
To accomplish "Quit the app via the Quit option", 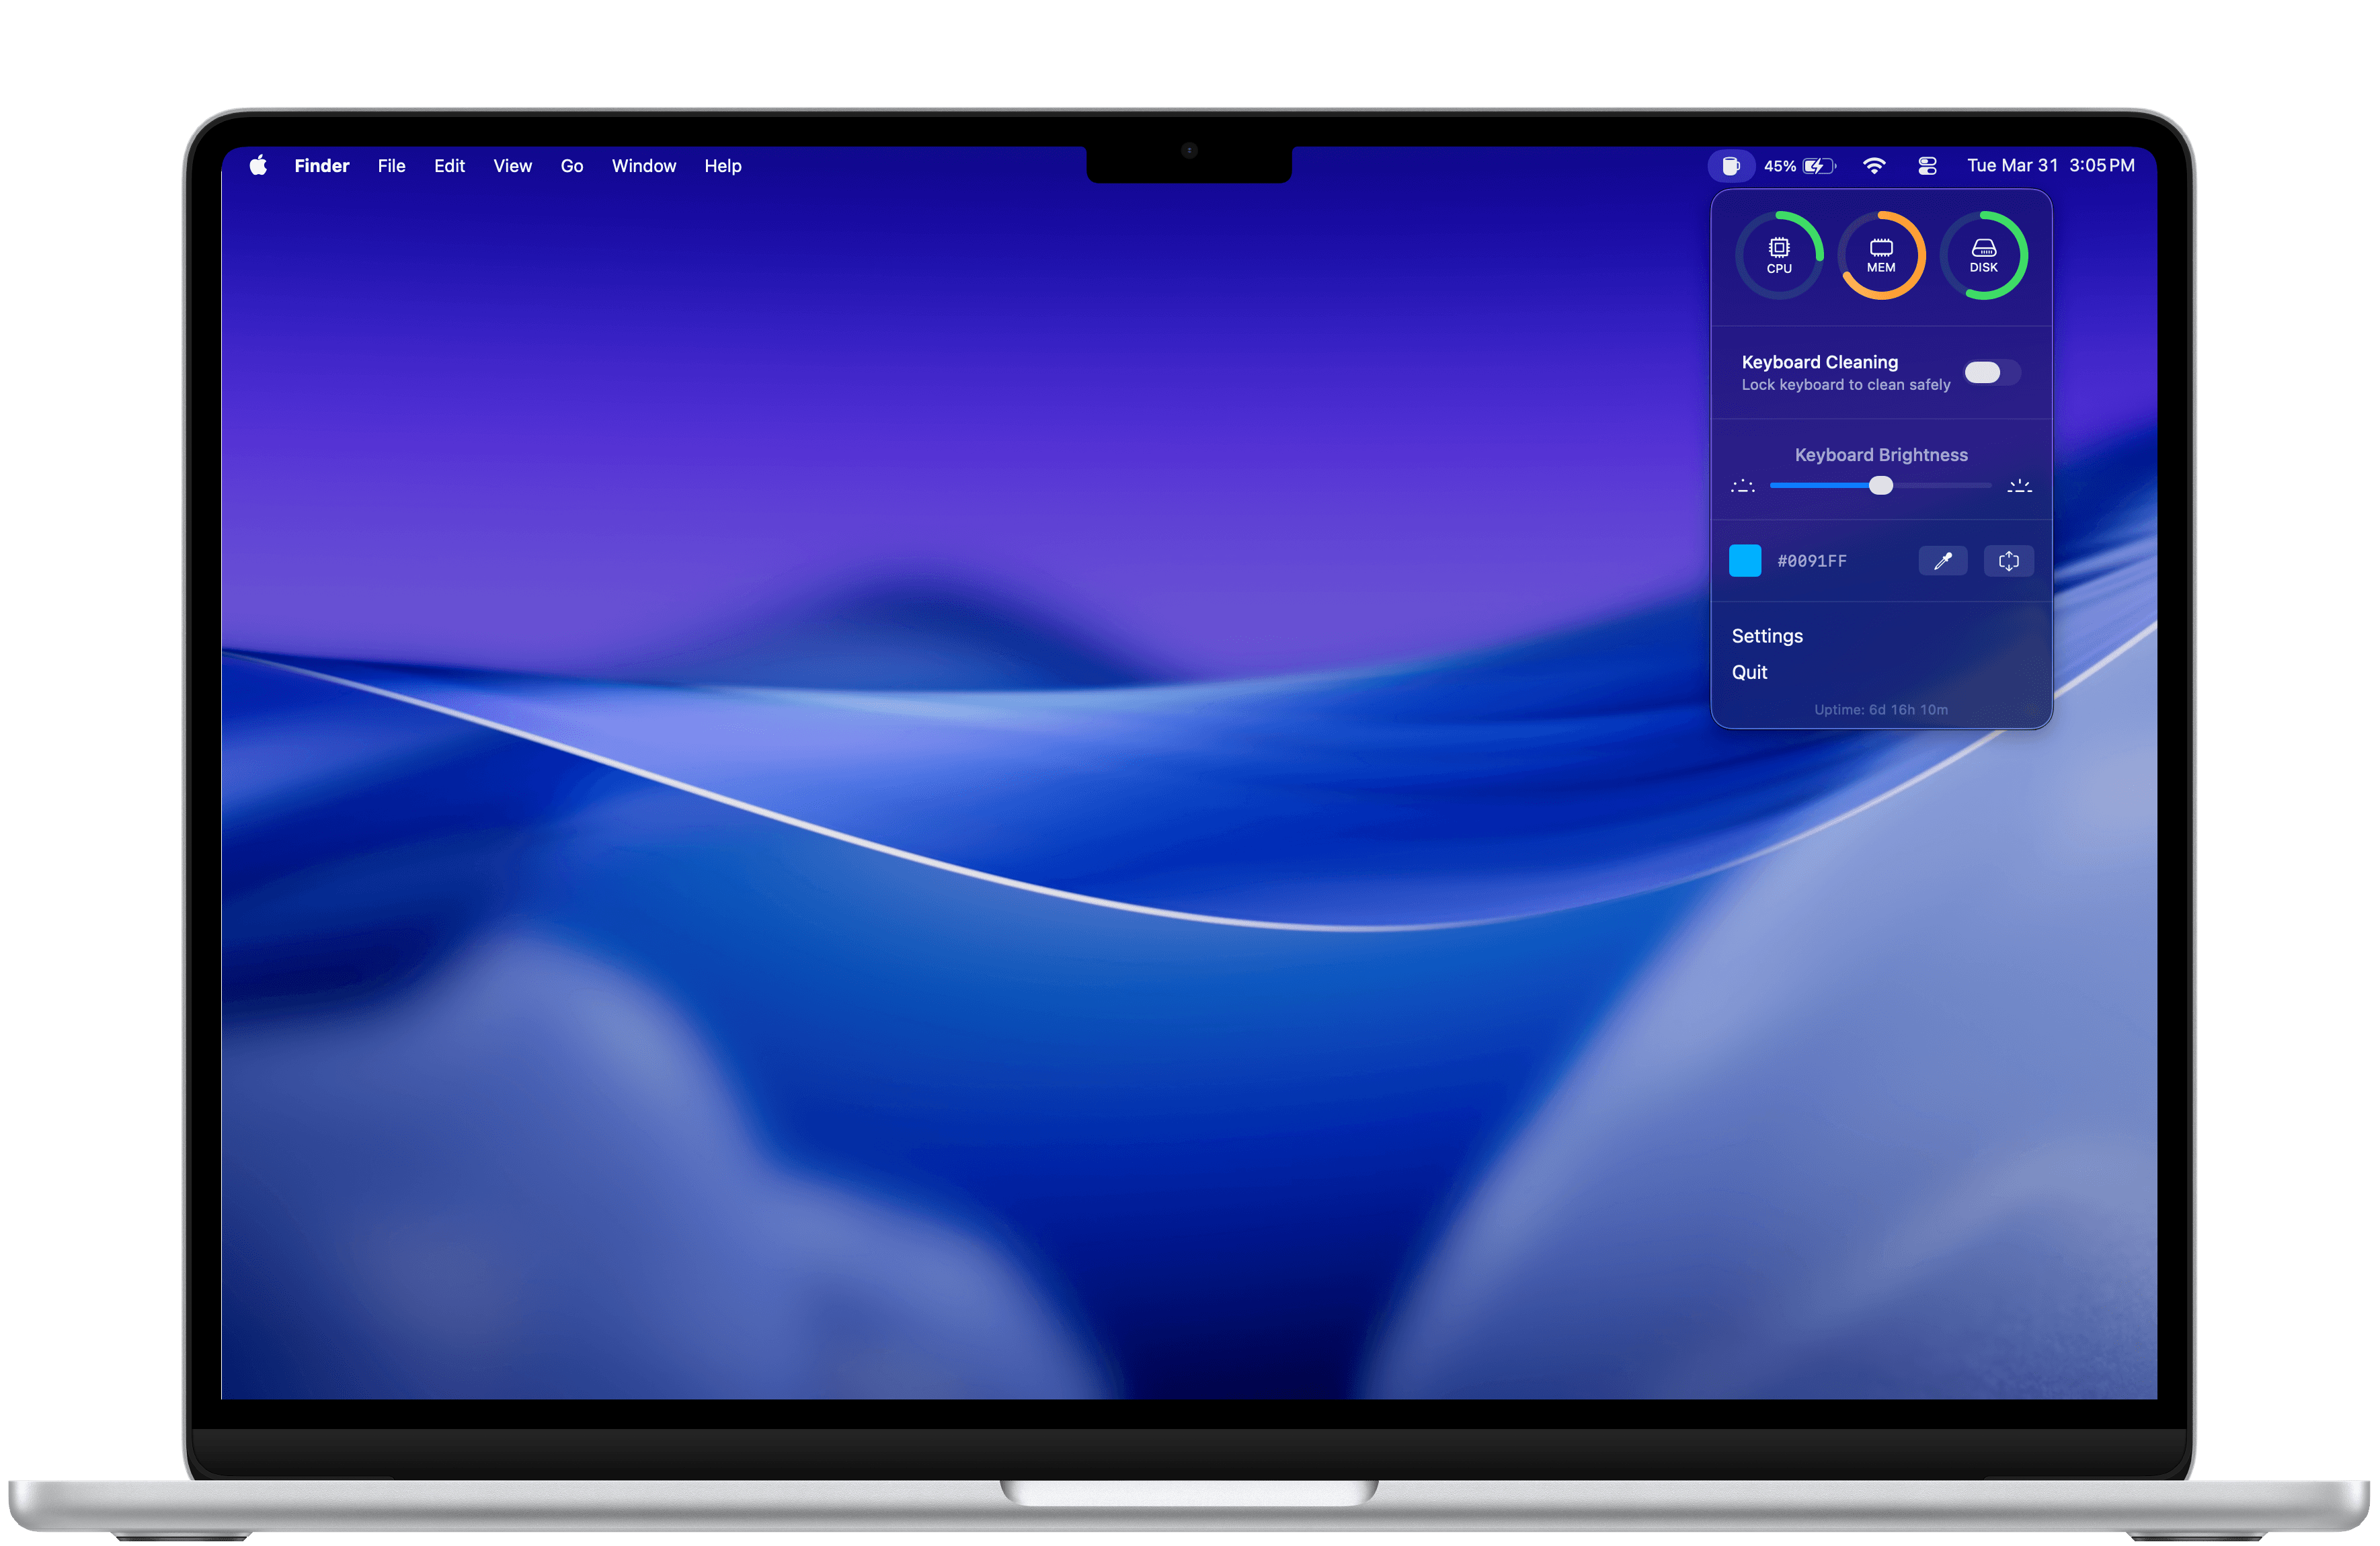I will click(1749, 672).
